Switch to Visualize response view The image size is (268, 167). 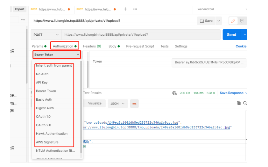pos(95,103)
